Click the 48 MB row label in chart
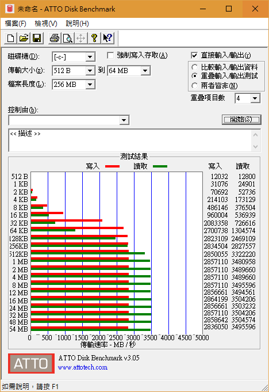Image resolution: width=269 pixels, height=392 pixels. pos(19,322)
